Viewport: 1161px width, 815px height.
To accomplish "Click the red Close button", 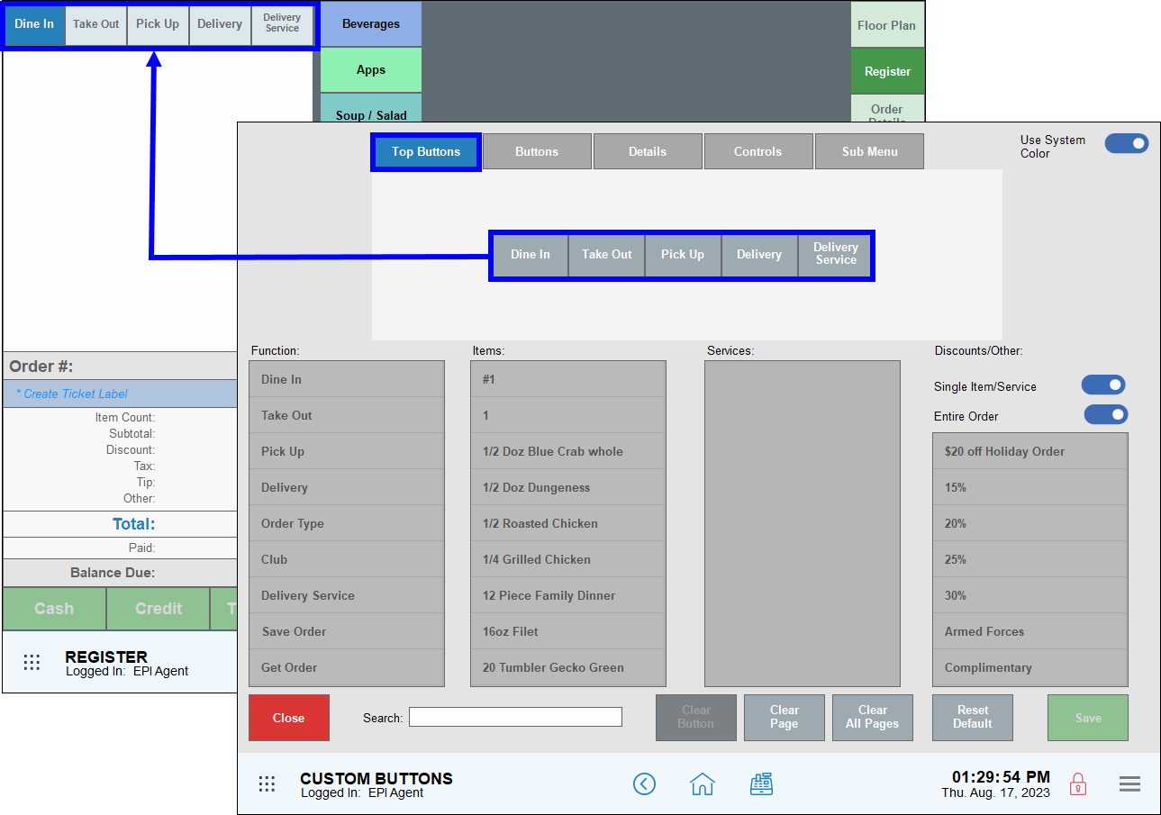I will [x=289, y=718].
